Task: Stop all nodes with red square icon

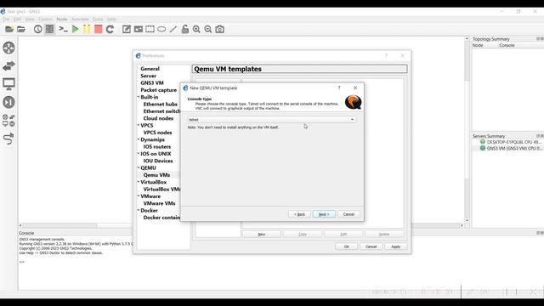Action: (x=99, y=29)
